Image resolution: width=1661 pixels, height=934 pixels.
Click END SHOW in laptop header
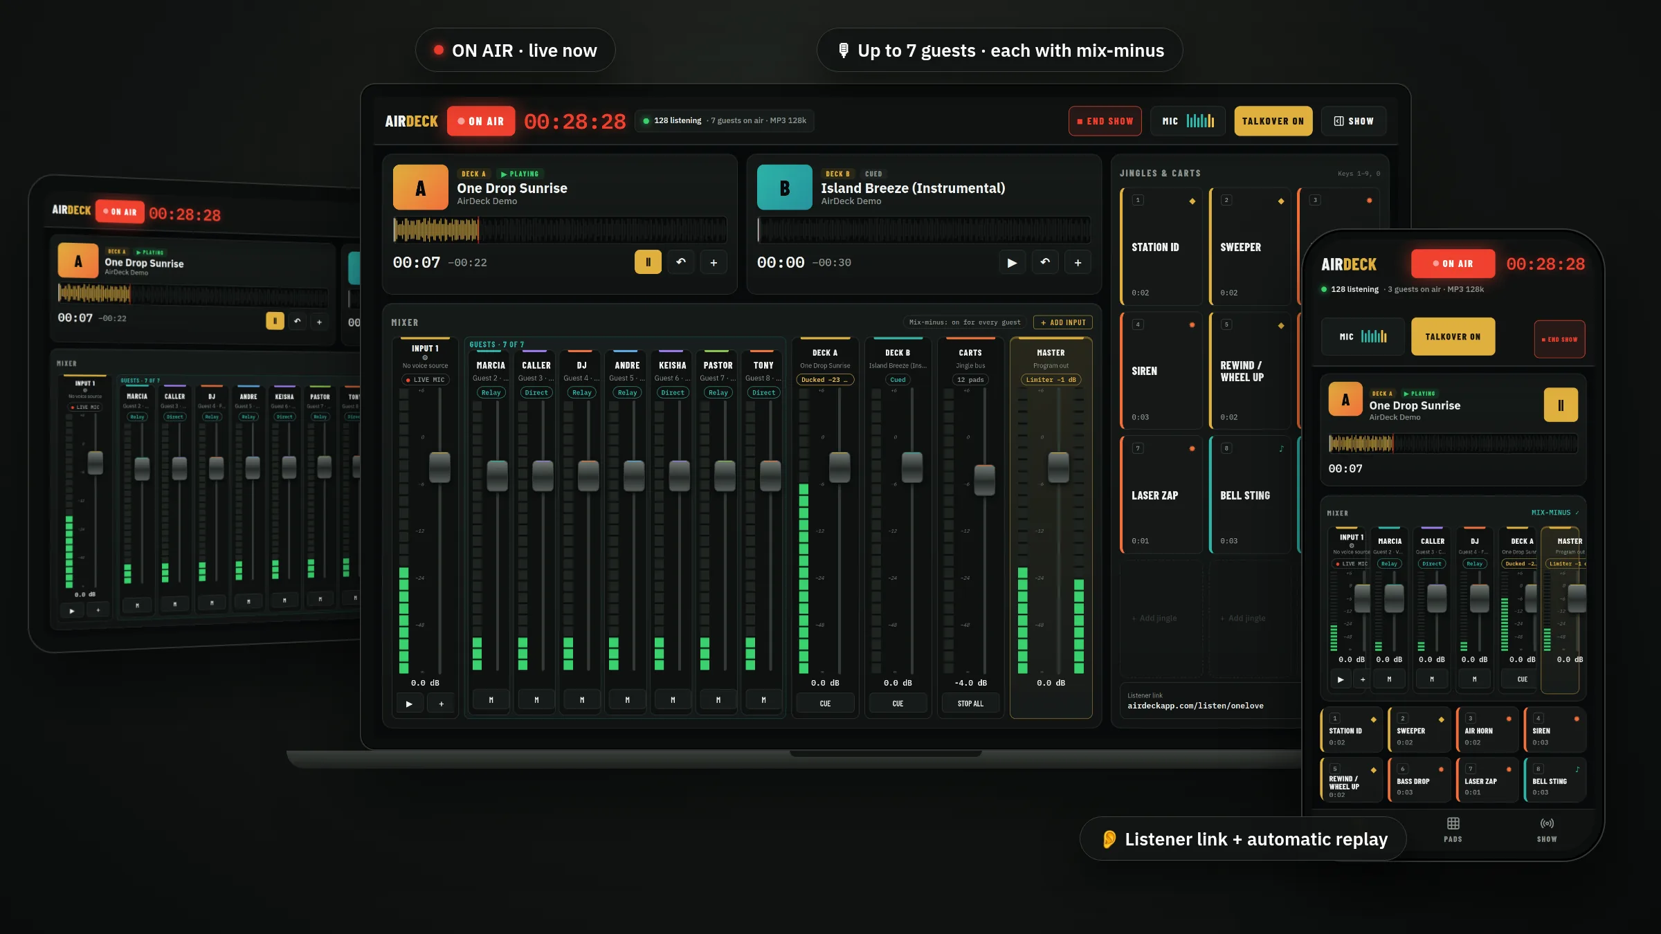click(1105, 121)
